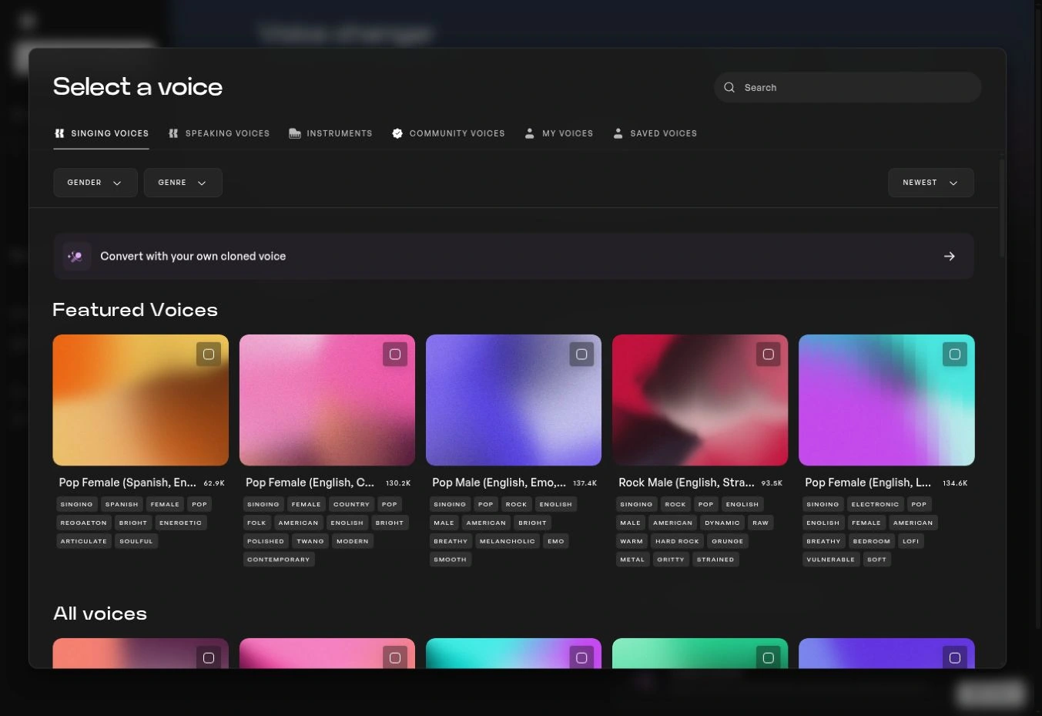Click the piano icon for Instruments
Image resolution: width=1042 pixels, height=716 pixels.
pos(295,133)
